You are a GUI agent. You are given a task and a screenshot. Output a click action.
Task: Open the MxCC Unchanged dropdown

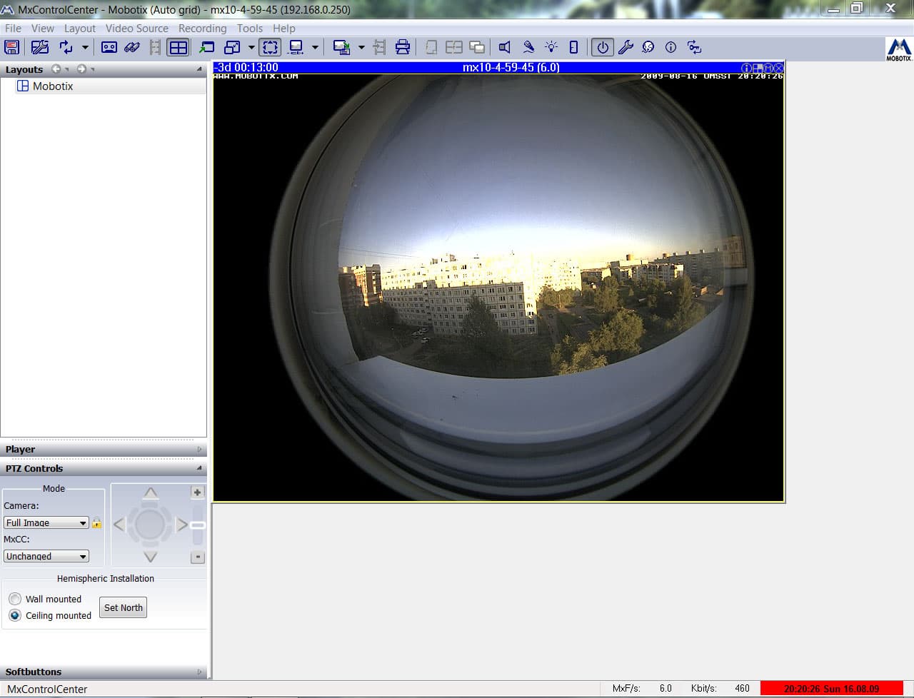pyautogui.click(x=46, y=556)
